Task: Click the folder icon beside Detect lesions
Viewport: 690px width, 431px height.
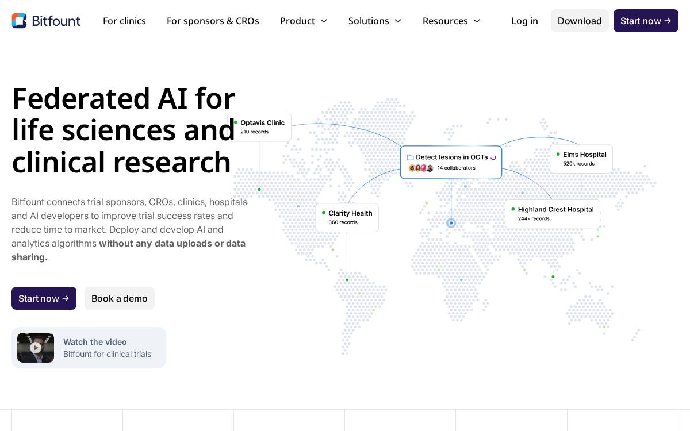Action: pyautogui.click(x=410, y=157)
